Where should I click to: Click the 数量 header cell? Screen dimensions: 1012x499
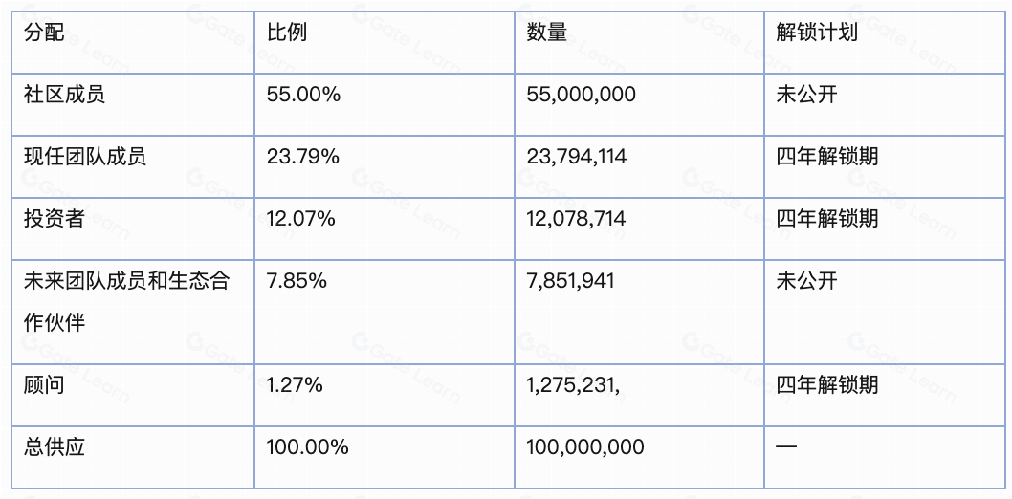[639, 42]
